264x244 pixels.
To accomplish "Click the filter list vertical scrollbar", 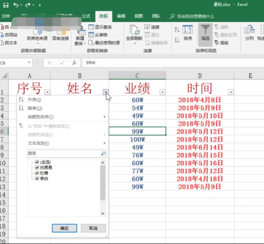I will point(103,183).
